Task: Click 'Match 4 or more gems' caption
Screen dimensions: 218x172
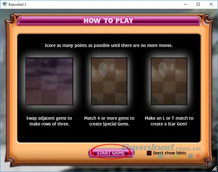Action: point(109,121)
